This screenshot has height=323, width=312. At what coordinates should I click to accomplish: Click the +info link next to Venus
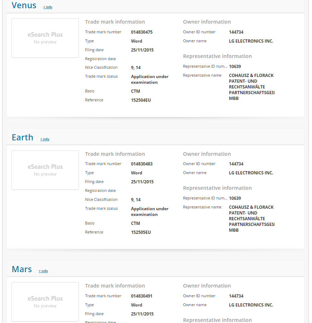tap(48, 7)
